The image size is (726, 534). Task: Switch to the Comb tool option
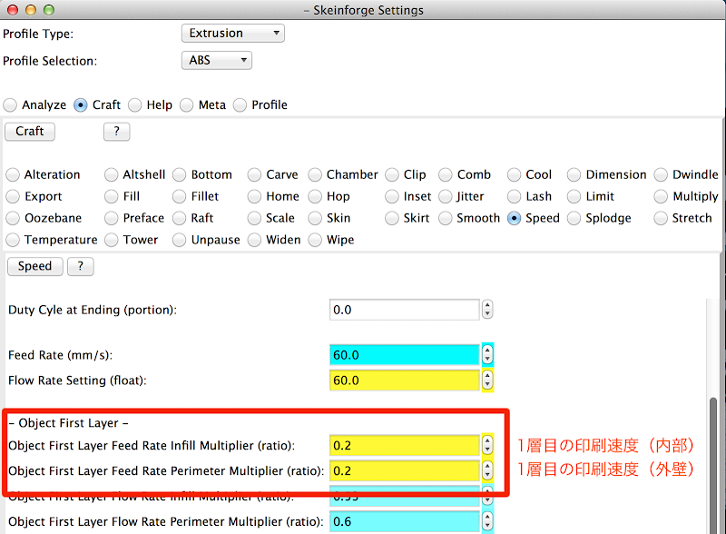tap(446, 174)
